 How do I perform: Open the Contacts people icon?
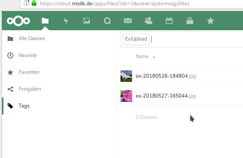[x=148, y=21]
